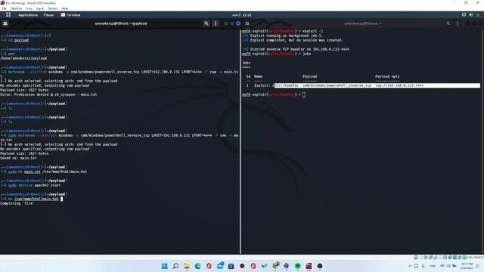Image resolution: width=484 pixels, height=272 pixels.
Task: Click the new tab icon in the left terminal
Action: 5,23
